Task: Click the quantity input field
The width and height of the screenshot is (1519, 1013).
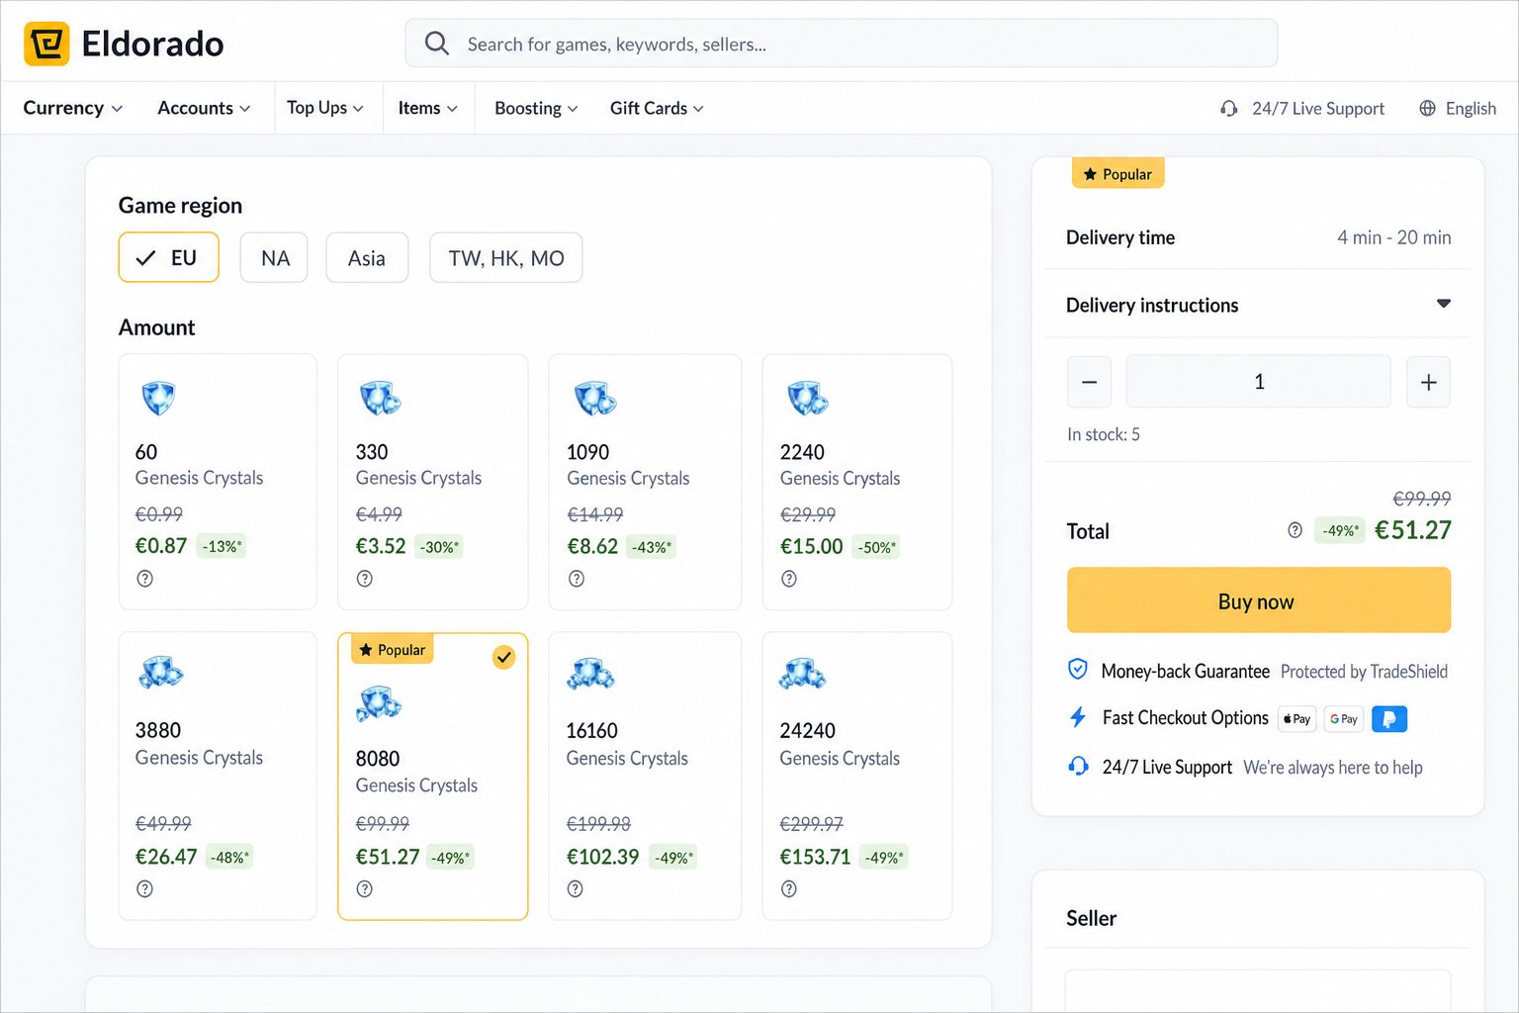Action: pos(1258,382)
